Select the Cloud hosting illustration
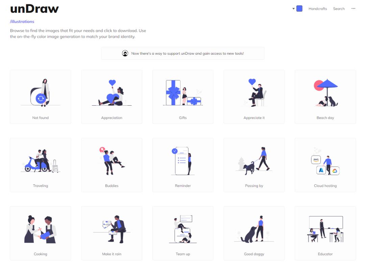The width and height of the screenshot is (365, 262). [325, 165]
